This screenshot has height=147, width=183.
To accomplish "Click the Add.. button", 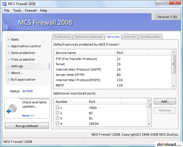I will (165, 101).
